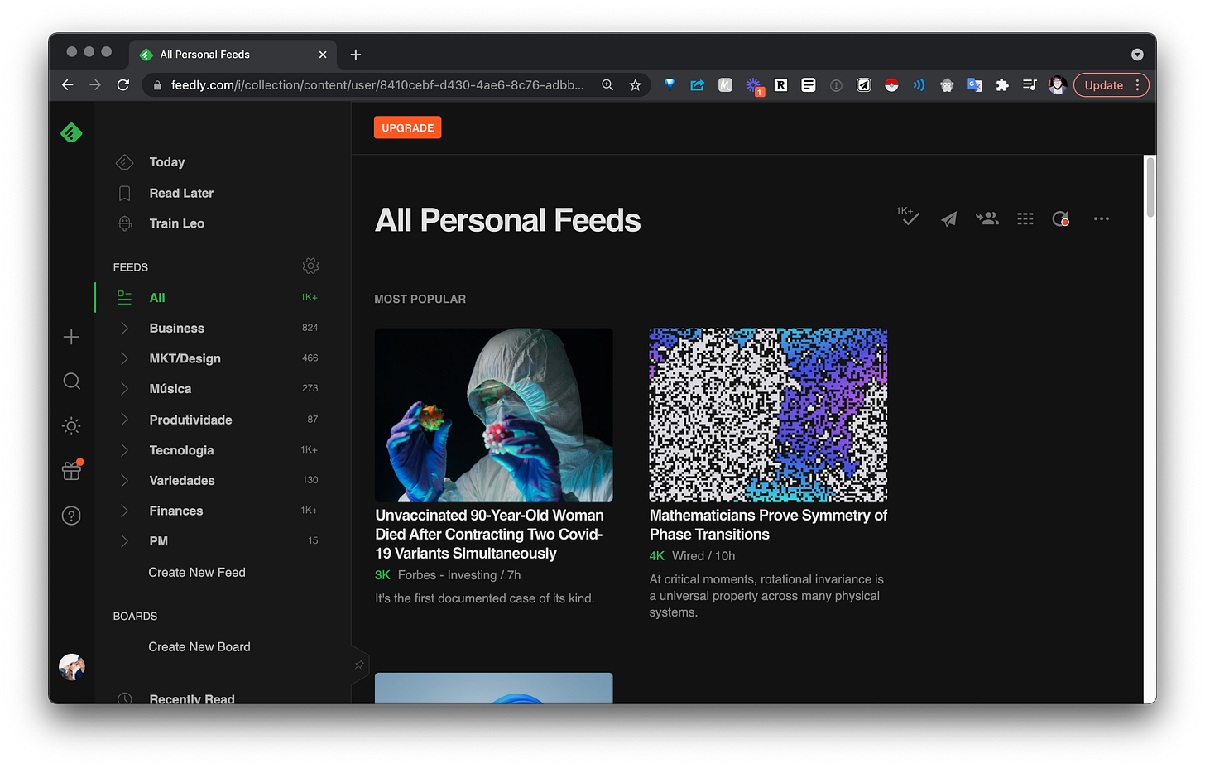
Task: Expand the Business feed folder chevron
Action: tap(124, 328)
